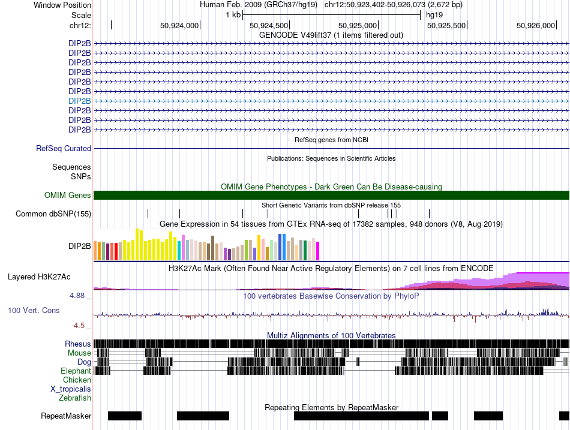Select the Rhesus alignment label
The image size is (570, 430).
tap(78, 344)
